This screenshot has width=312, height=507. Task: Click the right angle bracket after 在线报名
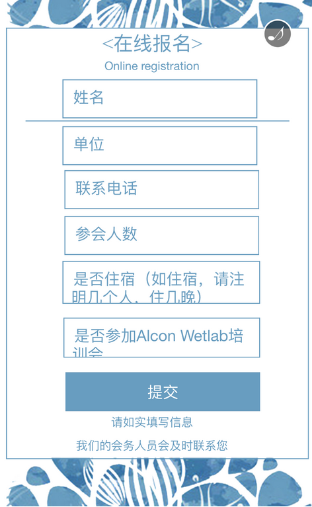(x=196, y=44)
